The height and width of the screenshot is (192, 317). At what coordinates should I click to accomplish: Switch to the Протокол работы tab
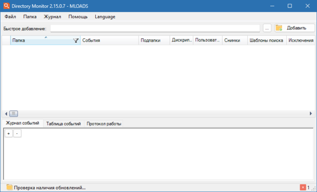[104, 124]
